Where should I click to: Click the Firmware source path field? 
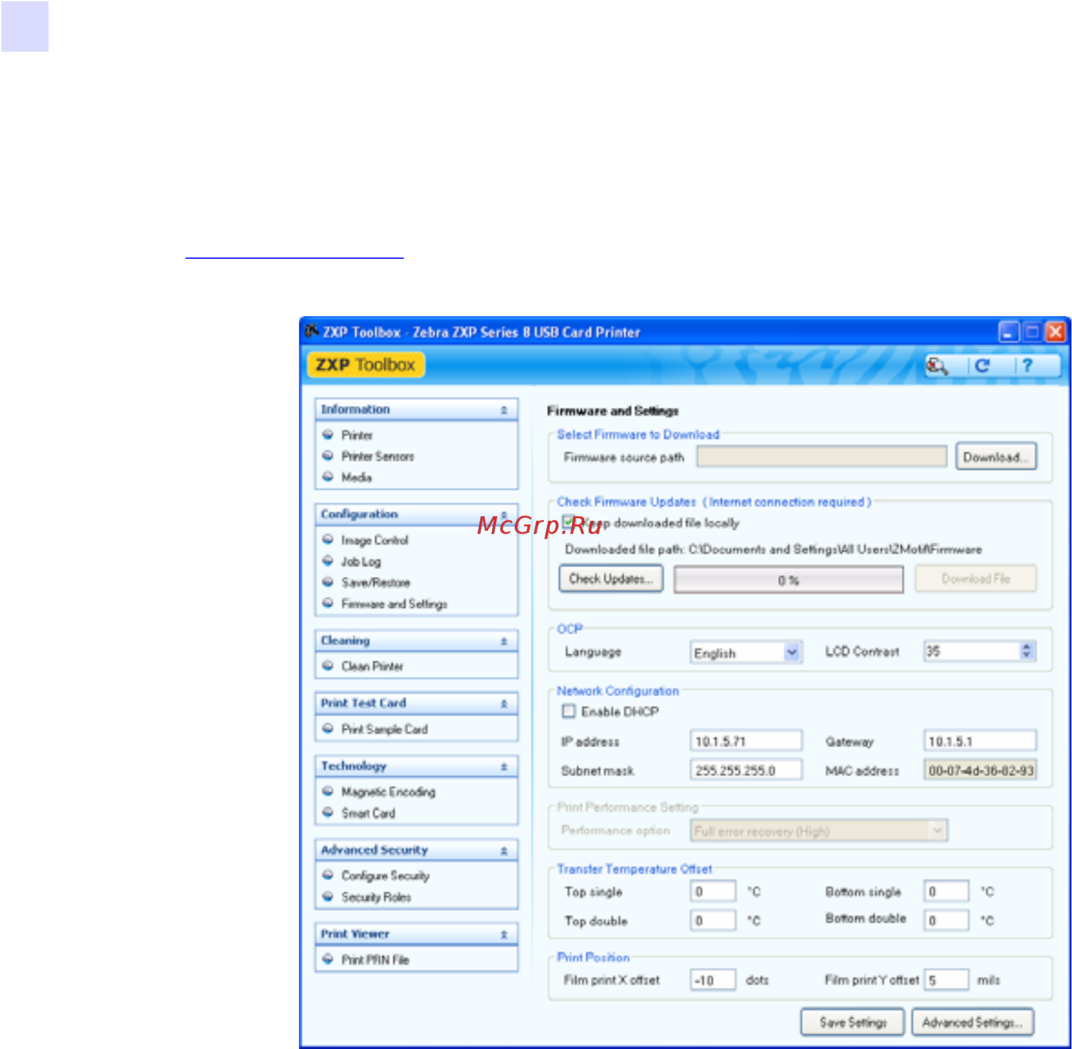pos(822,456)
